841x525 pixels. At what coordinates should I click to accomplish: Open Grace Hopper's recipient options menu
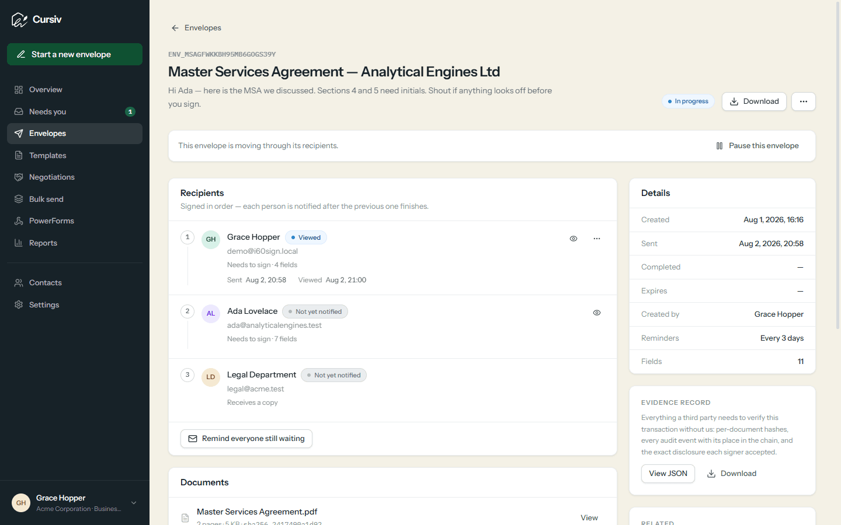[x=597, y=239]
